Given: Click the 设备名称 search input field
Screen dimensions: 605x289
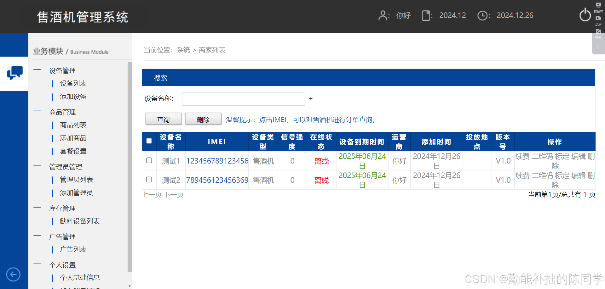Looking at the screenshot, I should (x=243, y=99).
